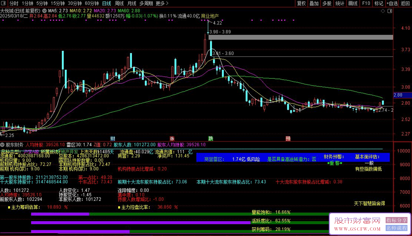Click the 叠加 overlay button
This screenshot has width=412, height=236.
click(x=314, y=3)
